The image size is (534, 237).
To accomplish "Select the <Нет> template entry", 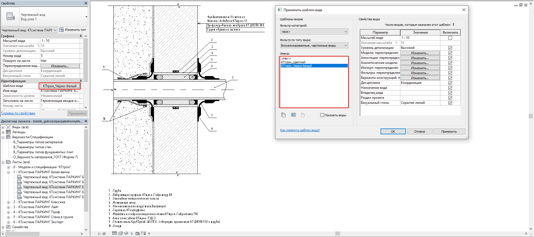I will (314, 59).
